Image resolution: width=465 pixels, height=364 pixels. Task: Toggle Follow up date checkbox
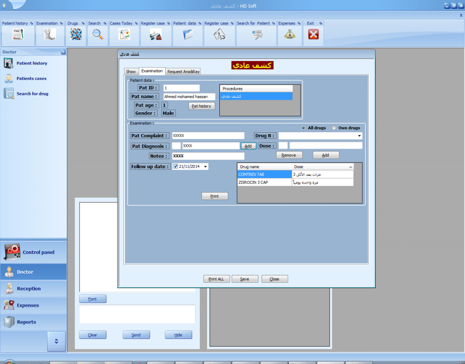coord(176,166)
